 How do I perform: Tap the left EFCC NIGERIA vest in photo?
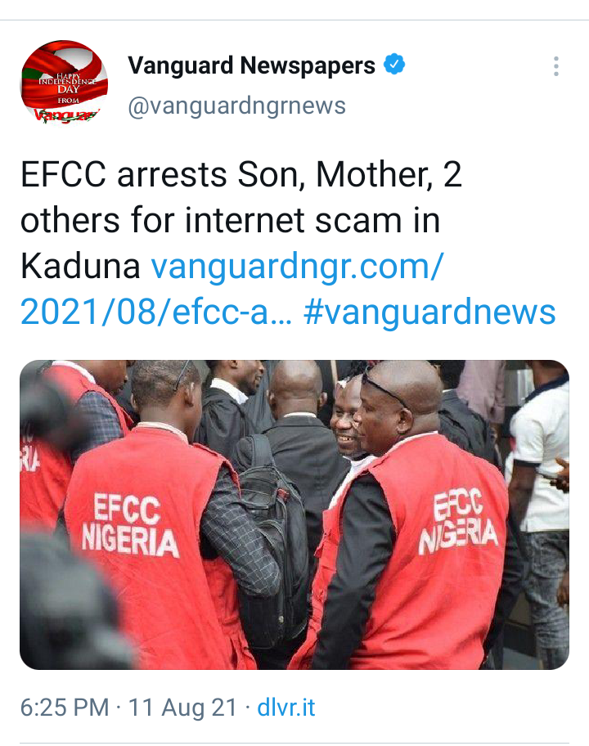tap(128, 526)
